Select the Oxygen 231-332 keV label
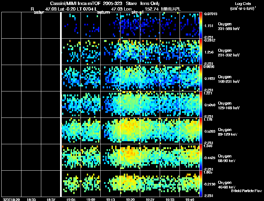 [229, 53]
